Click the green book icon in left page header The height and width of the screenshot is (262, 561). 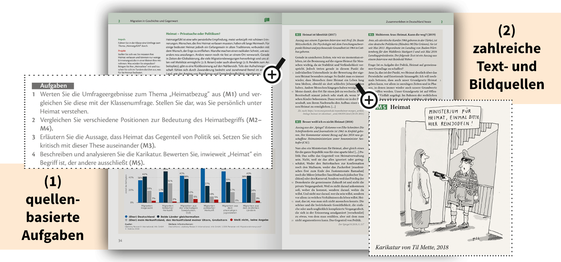(x=267, y=20)
